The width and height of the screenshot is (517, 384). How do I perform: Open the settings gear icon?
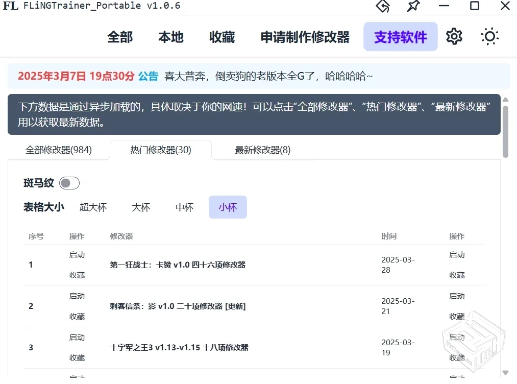click(454, 36)
